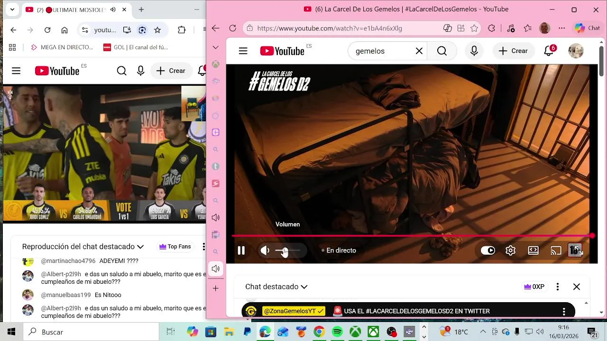607x341 pixels.
Task: Reload the Chrome page
Action: coord(47,30)
